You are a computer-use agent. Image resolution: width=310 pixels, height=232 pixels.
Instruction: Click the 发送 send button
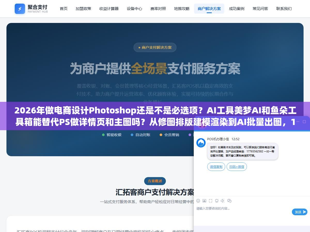300,212
